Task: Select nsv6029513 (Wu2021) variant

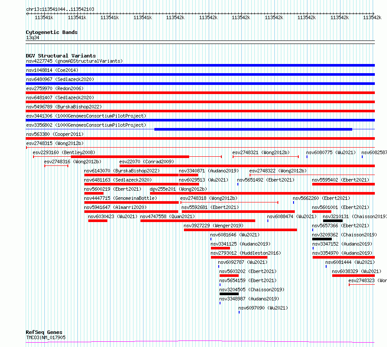Action: click(x=204, y=180)
